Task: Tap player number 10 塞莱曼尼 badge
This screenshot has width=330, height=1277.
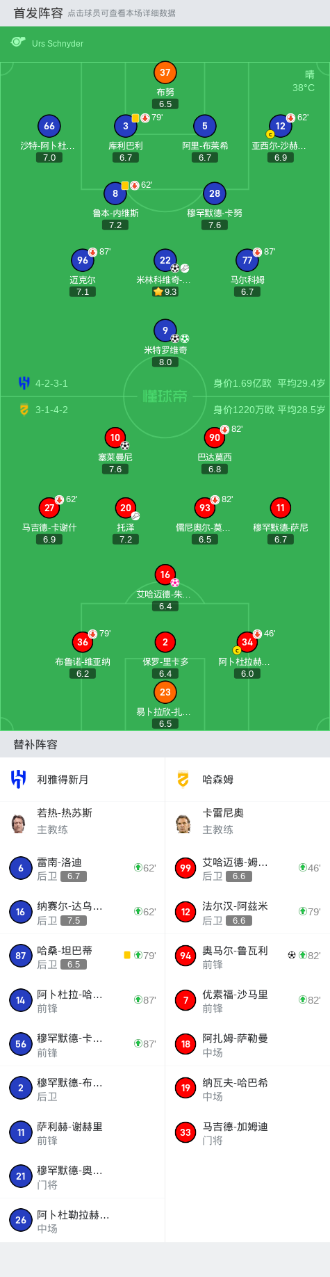Action: pyautogui.click(x=115, y=437)
